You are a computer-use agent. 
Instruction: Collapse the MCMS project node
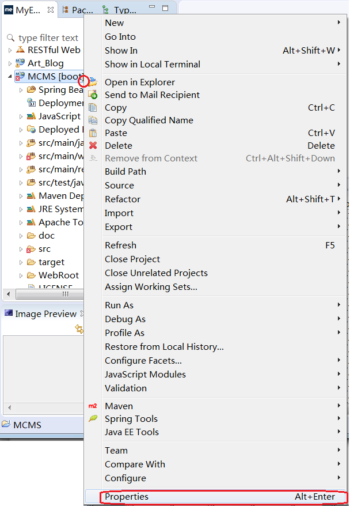point(10,77)
